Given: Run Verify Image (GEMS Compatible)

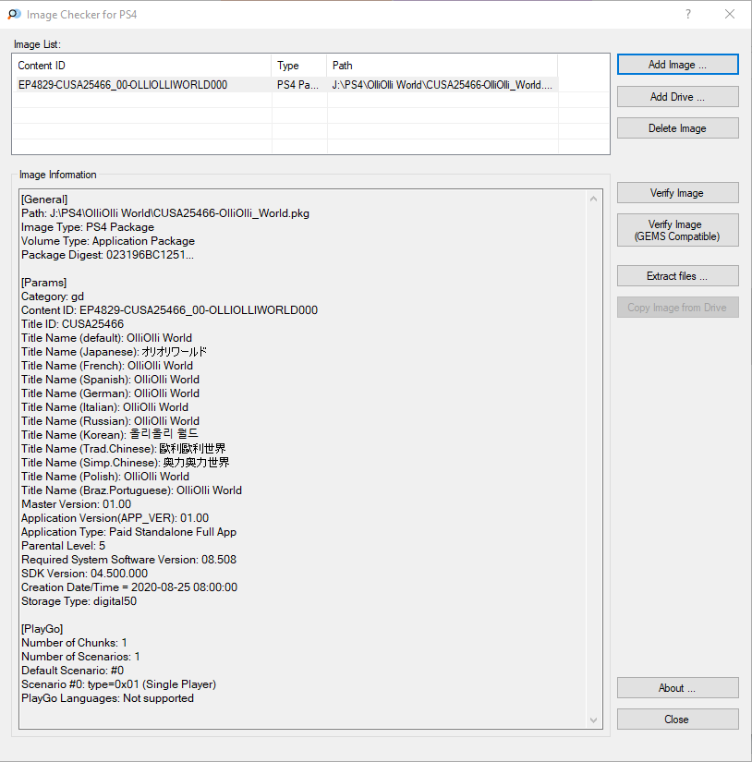Looking at the screenshot, I should click(677, 230).
